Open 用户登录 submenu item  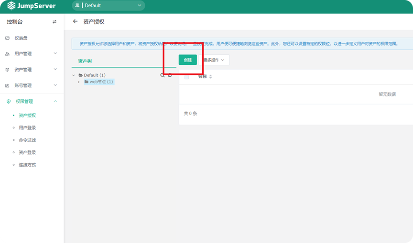(x=27, y=128)
